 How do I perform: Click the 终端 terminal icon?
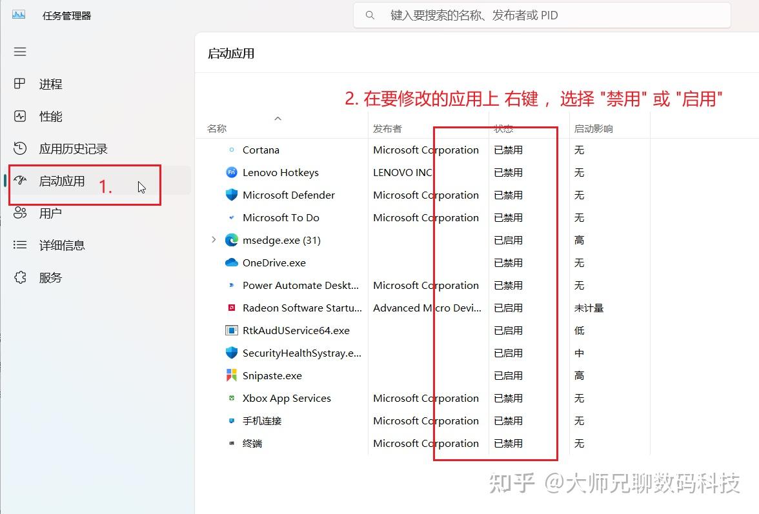click(231, 443)
